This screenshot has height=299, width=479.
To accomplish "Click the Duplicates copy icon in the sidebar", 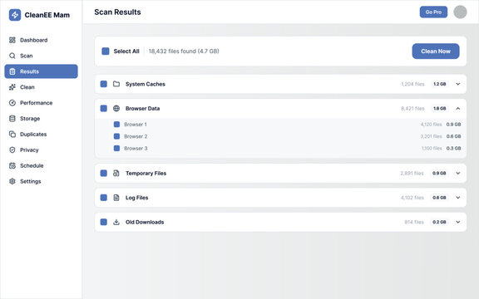I will (x=12, y=135).
